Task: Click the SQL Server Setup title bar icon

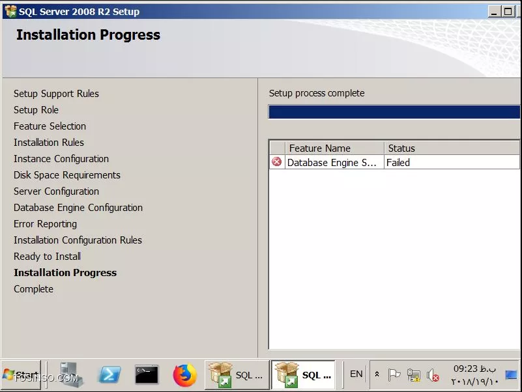Action: [x=10, y=11]
